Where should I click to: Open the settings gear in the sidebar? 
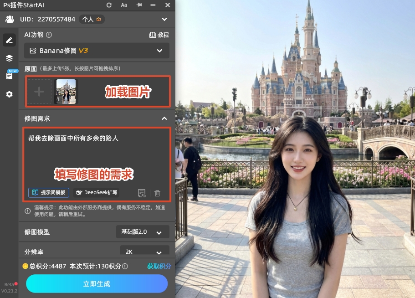click(9, 94)
